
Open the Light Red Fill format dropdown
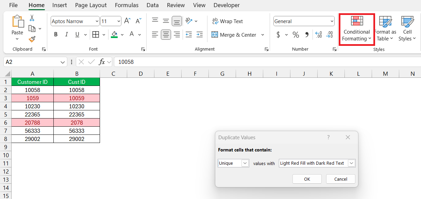352,163
